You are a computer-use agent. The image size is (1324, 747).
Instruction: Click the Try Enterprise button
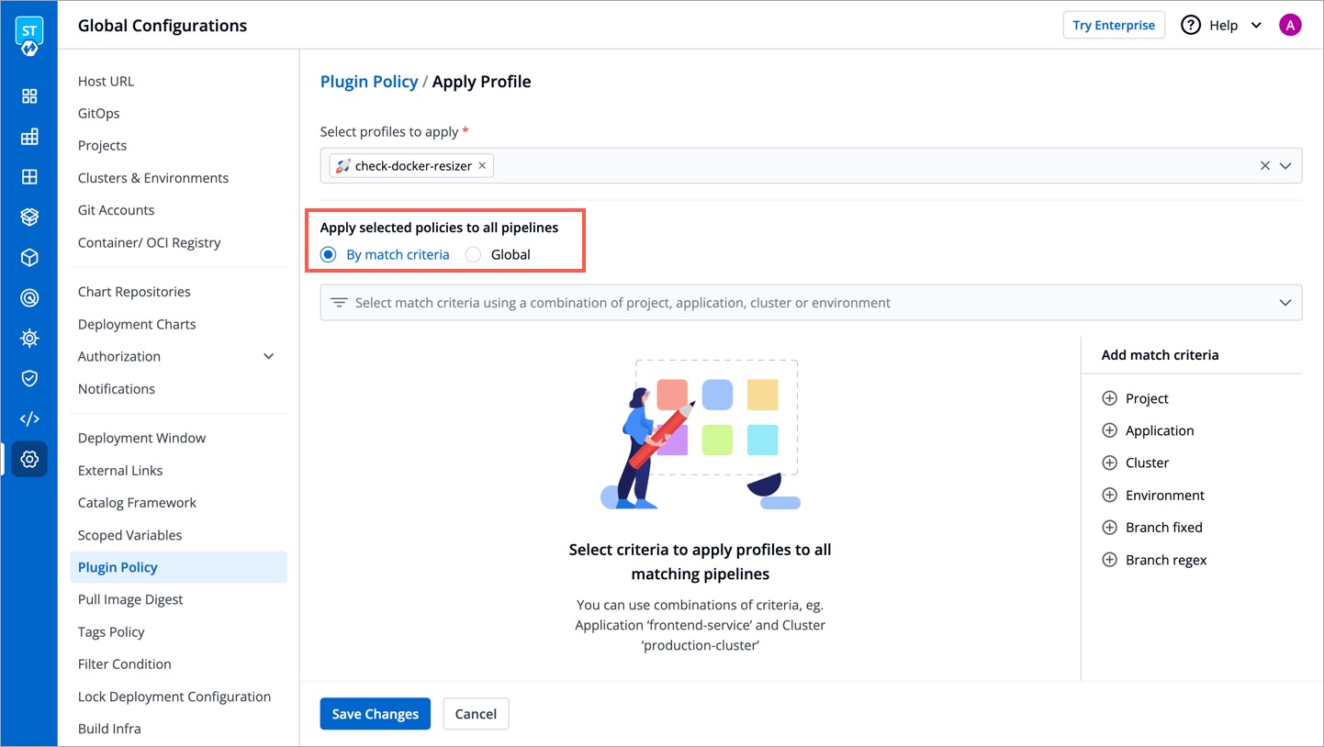(1113, 26)
